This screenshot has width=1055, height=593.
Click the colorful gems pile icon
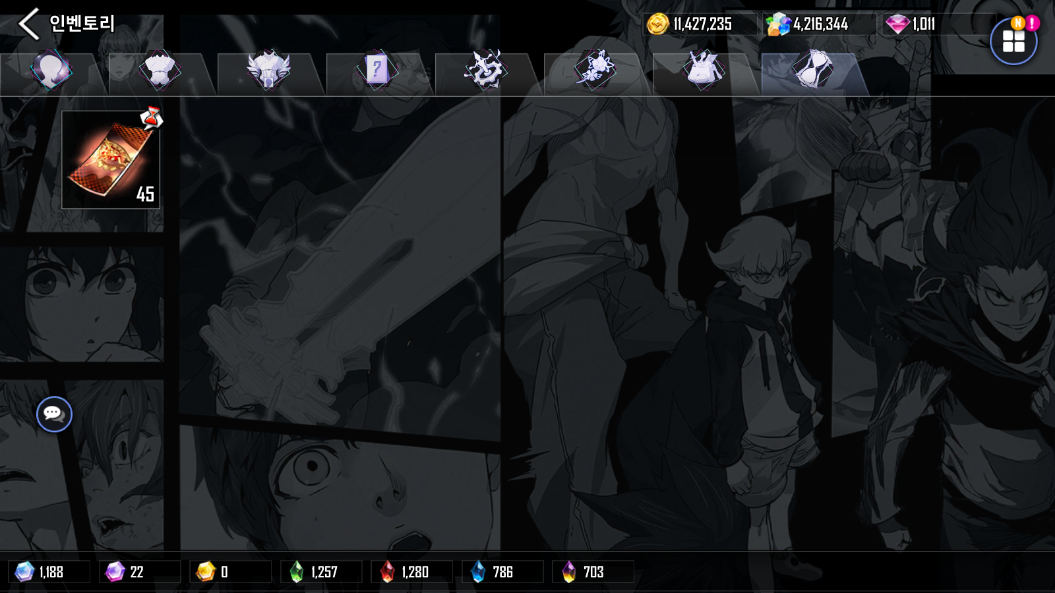tap(778, 24)
